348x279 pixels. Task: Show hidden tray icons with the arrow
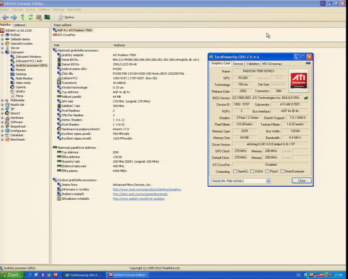pos(306,275)
